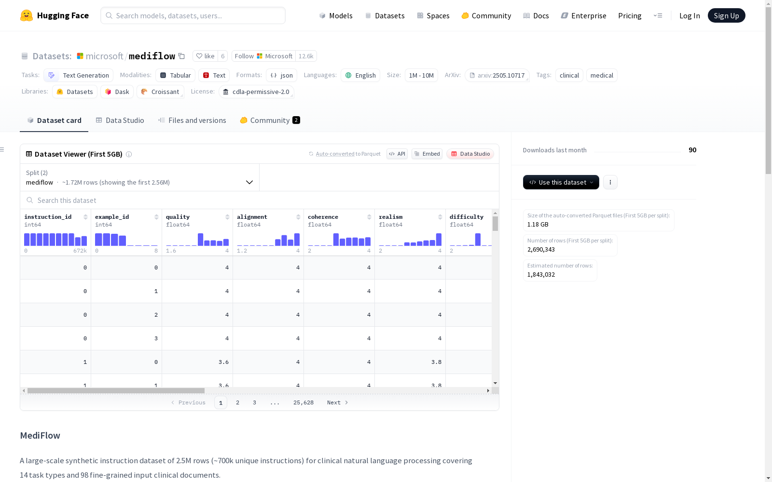Open Datasets in top navigation

click(x=385, y=15)
